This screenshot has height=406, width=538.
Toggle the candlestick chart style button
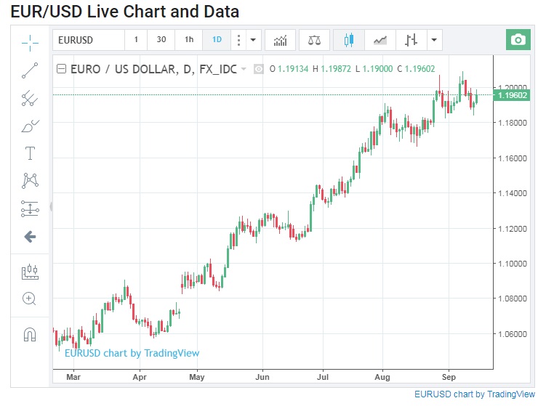pyautogui.click(x=349, y=40)
